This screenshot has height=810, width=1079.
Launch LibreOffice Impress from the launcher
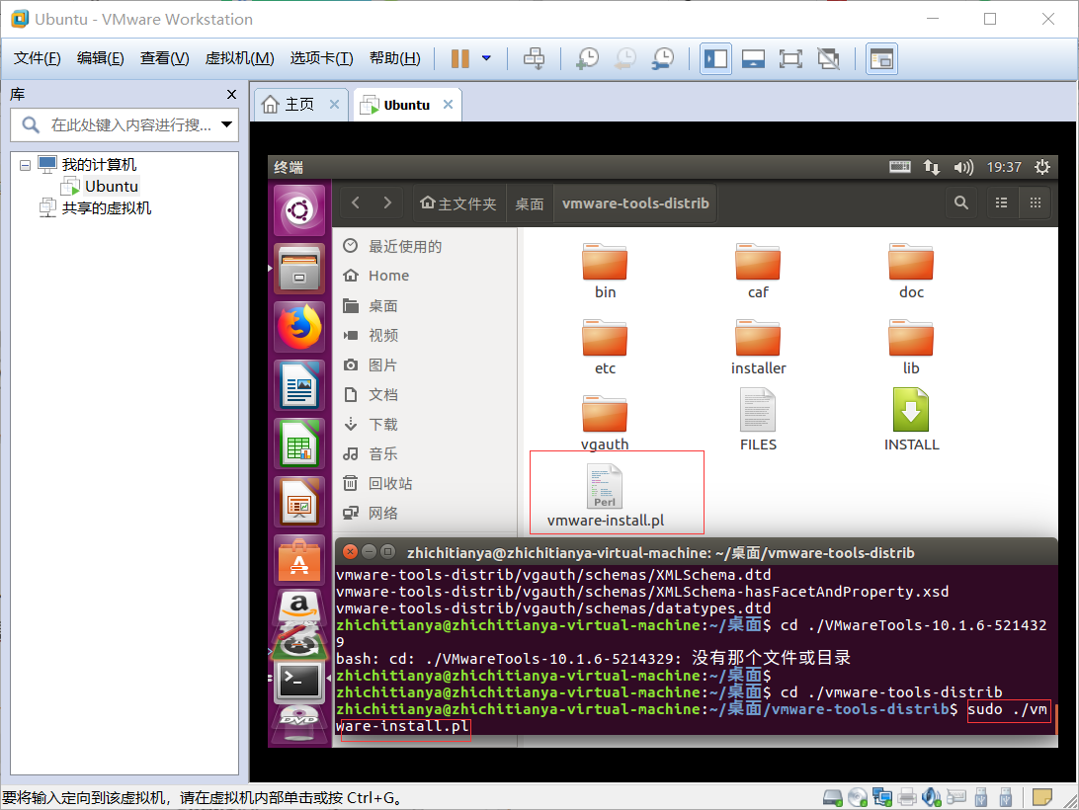coord(299,503)
